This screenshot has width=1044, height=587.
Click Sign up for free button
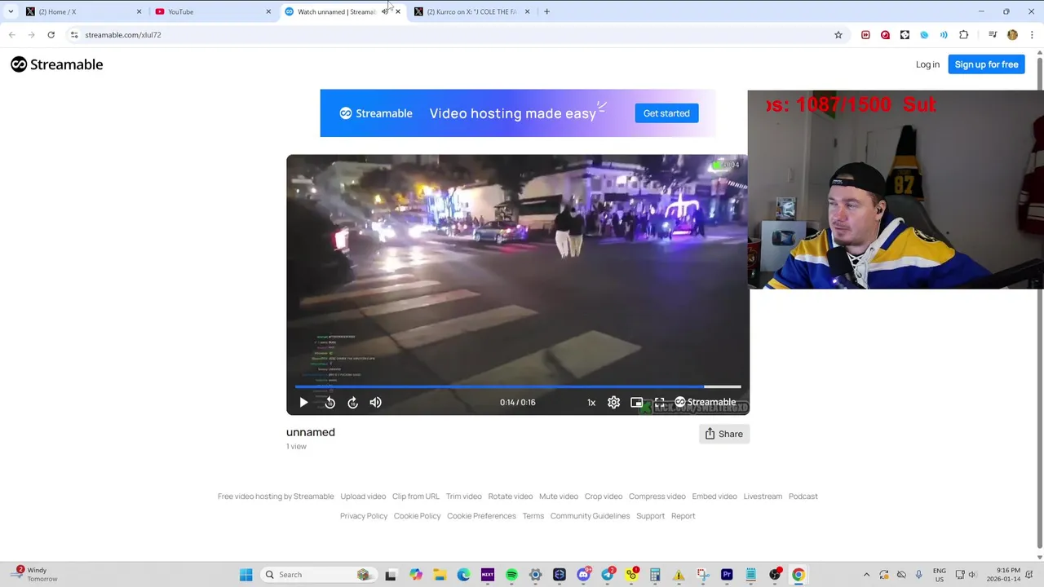(x=986, y=64)
